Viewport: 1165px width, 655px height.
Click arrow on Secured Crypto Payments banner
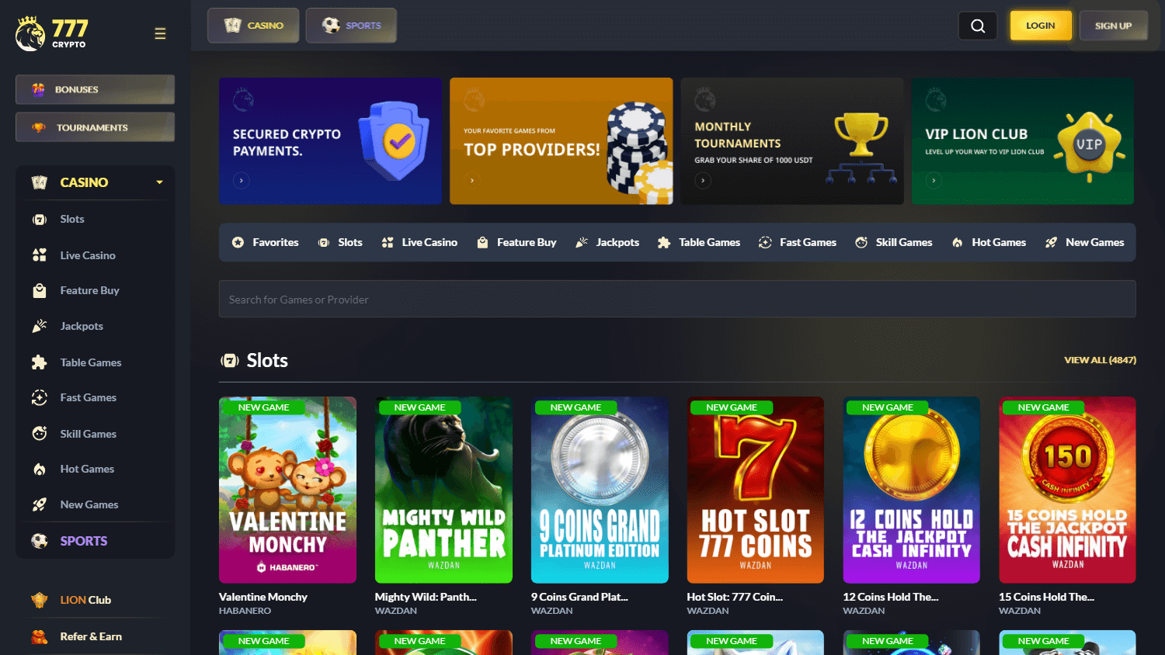point(242,181)
